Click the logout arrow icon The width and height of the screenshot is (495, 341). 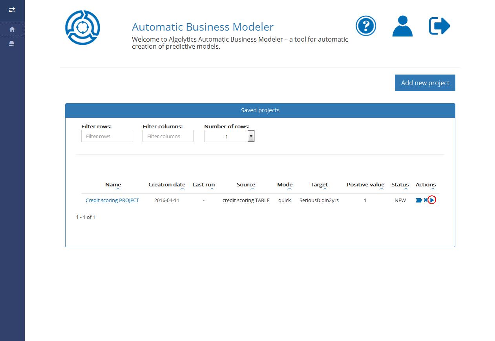click(439, 26)
